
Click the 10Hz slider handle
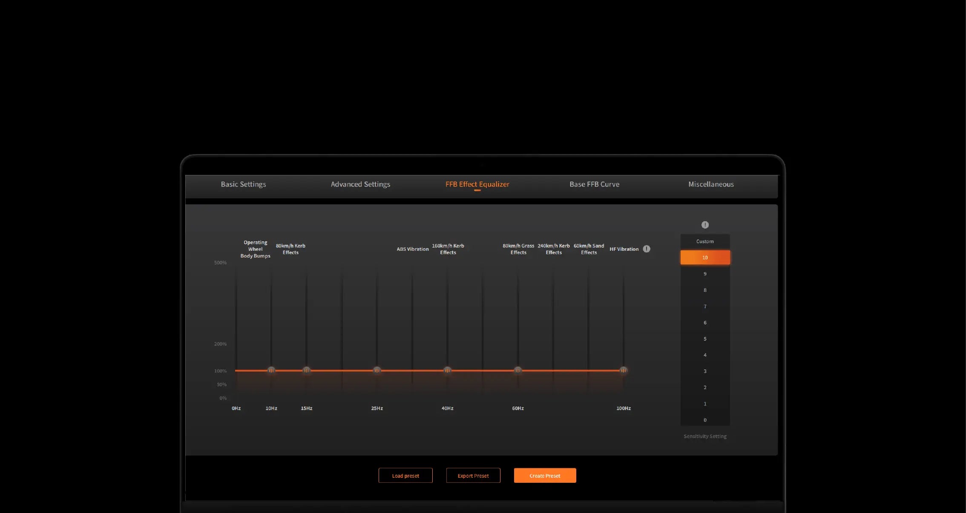[x=271, y=370]
